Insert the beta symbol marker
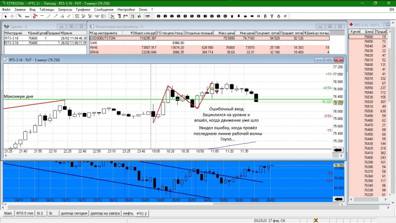This screenshot has width=396, height=223. point(265,16)
